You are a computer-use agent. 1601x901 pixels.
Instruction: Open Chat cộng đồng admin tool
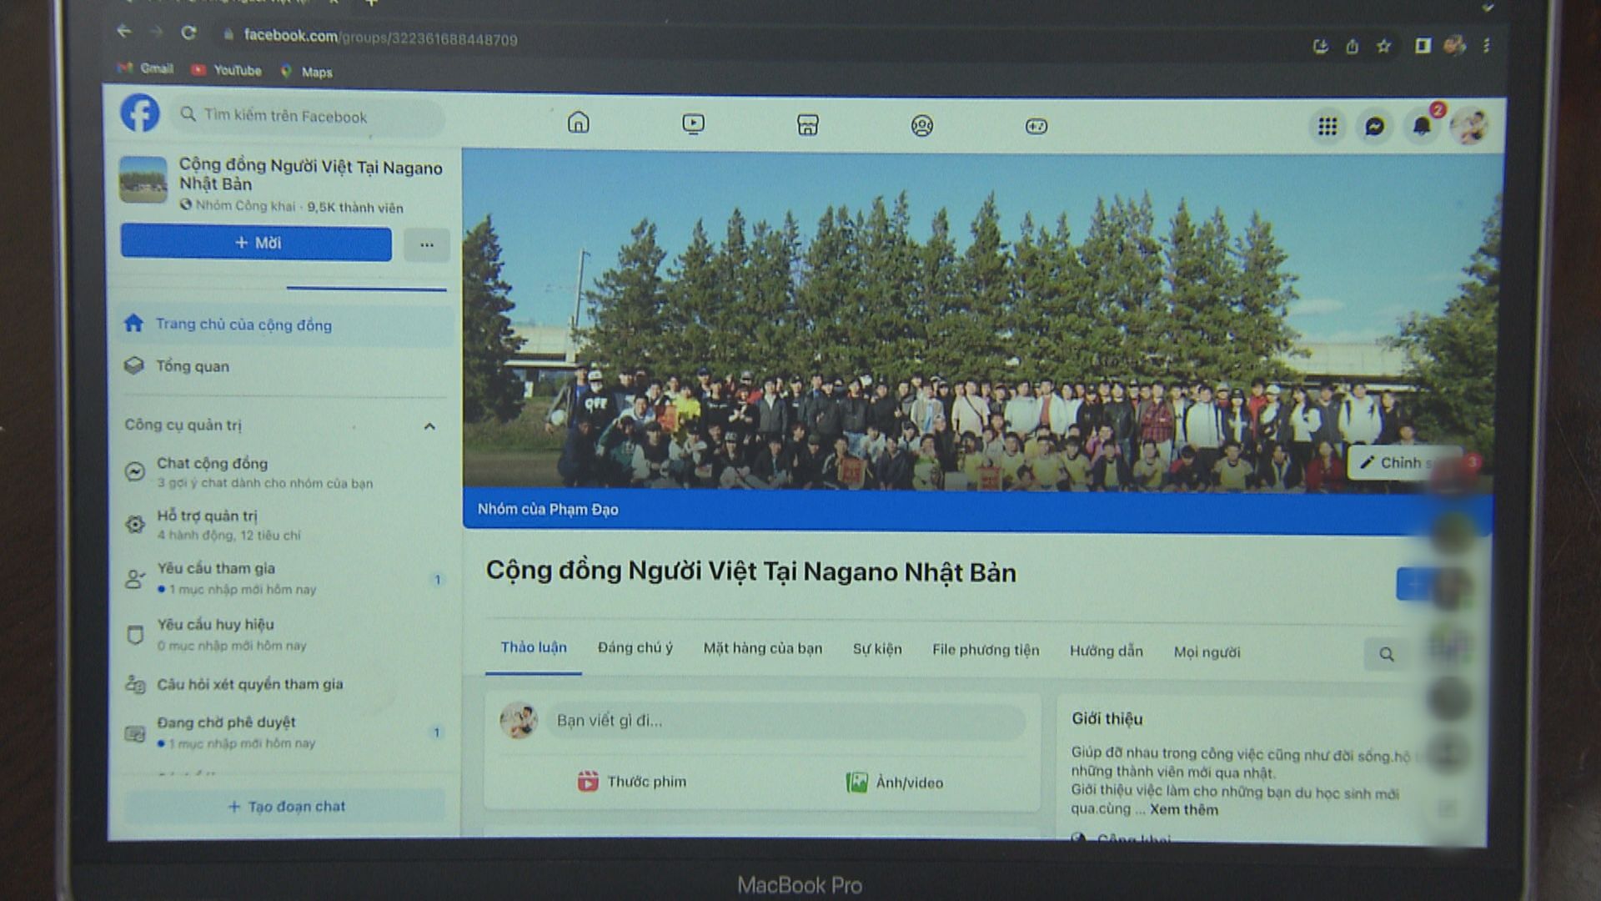[x=284, y=472]
